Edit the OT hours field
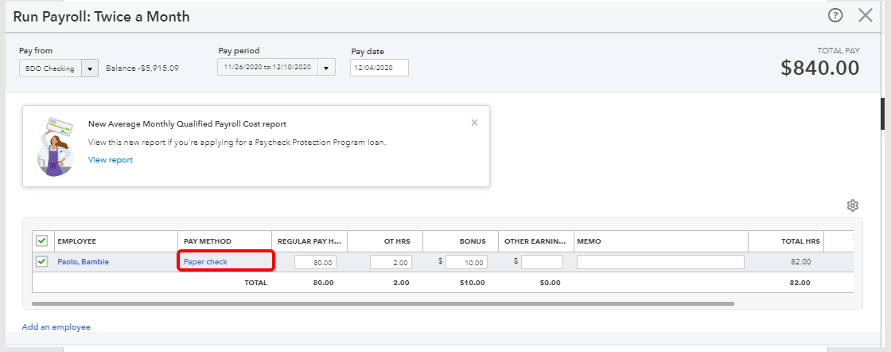This screenshot has width=891, height=352. [x=390, y=262]
